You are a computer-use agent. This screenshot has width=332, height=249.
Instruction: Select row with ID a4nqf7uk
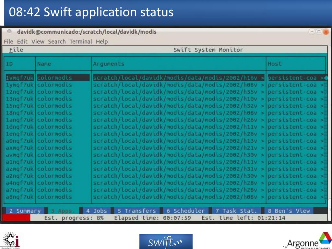[x=164, y=183]
